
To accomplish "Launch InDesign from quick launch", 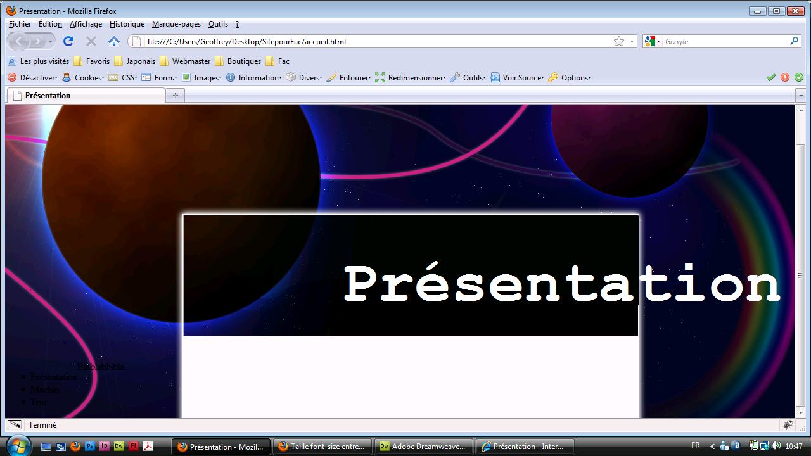I will tap(104, 446).
